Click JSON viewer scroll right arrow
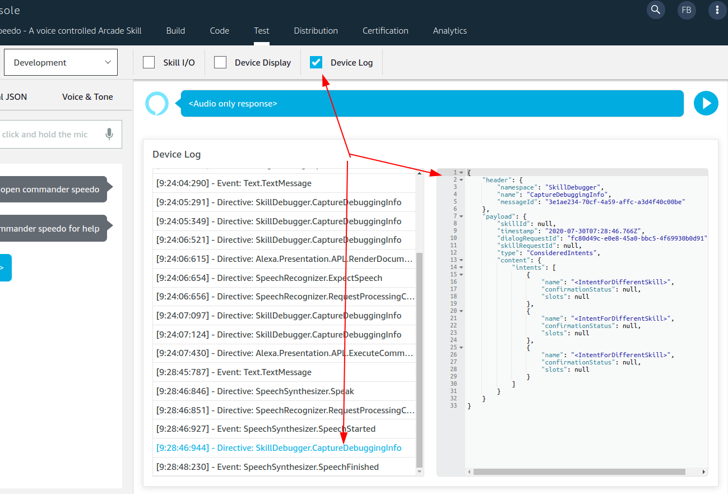728x494 pixels. tap(704, 472)
